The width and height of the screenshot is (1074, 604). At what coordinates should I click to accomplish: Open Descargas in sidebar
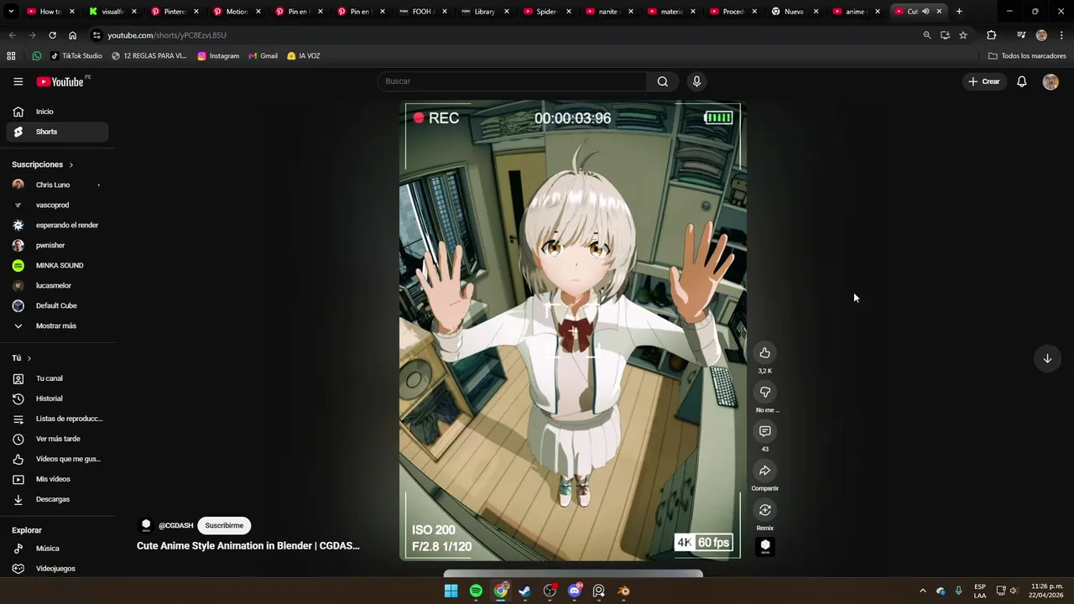pyautogui.click(x=57, y=499)
